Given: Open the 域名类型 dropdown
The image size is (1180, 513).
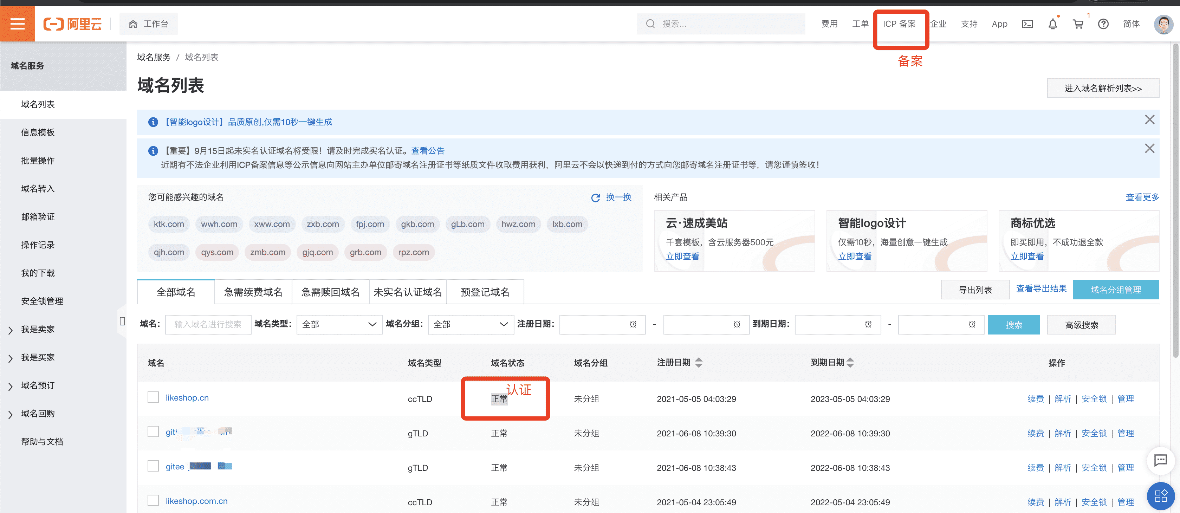Looking at the screenshot, I should tap(339, 324).
